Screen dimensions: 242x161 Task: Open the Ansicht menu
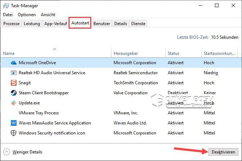pyautogui.click(x=48, y=15)
